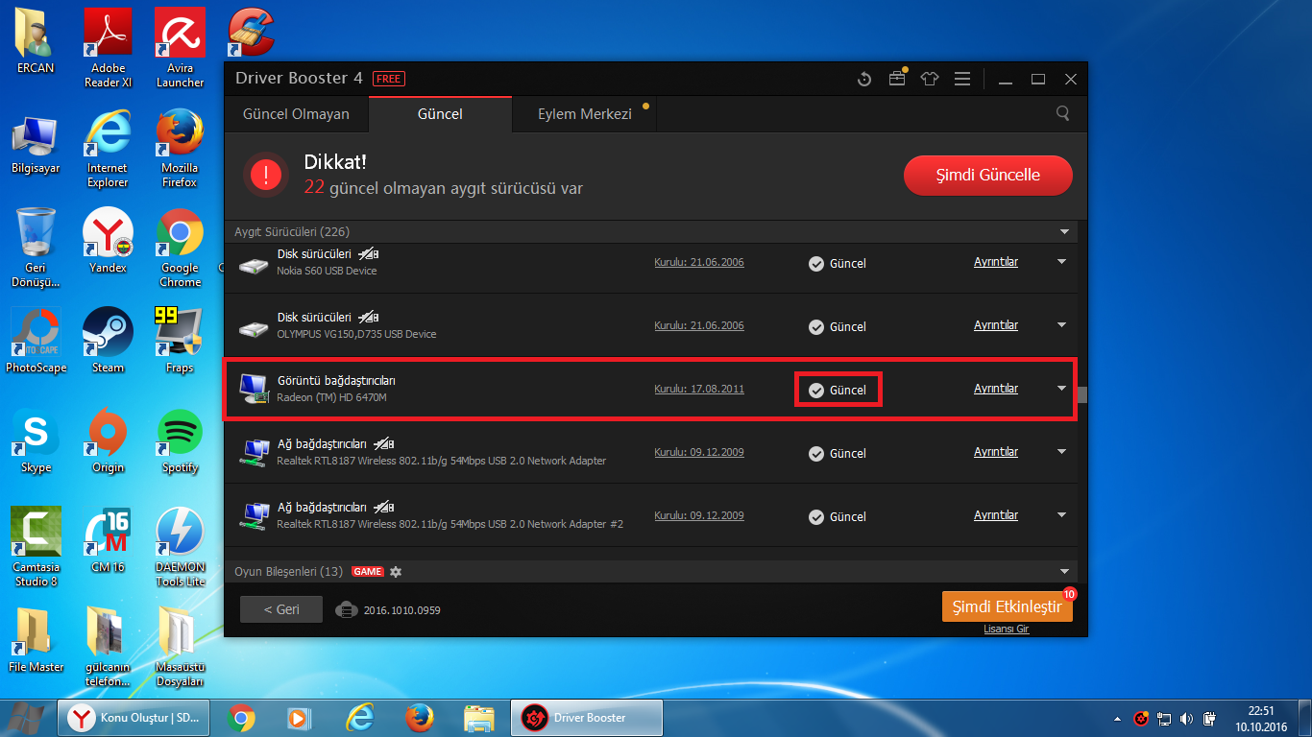Go back with the < Geri button
1312x737 pixels.
pos(281,609)
